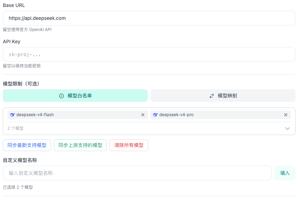This screenshot has width=299, height=202.
Task: Click the deepseek-v4-flash tag text
Action: click(x=35, y=115)
